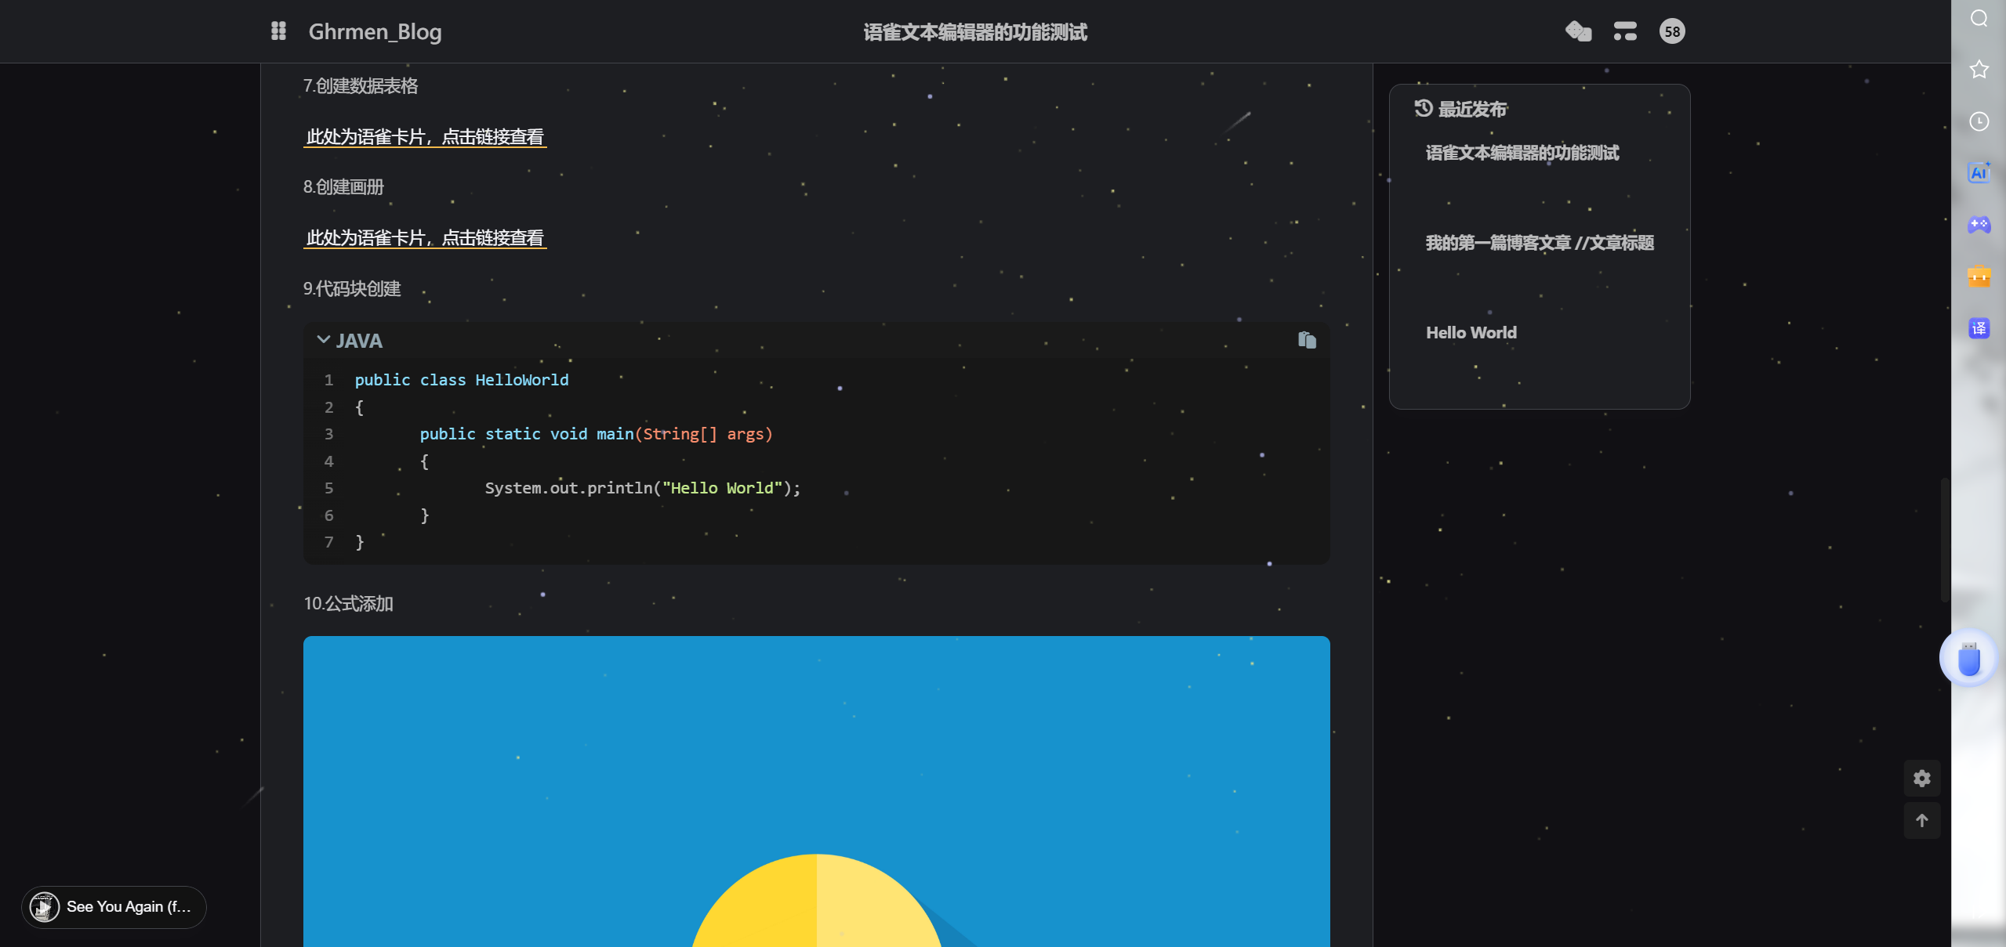The image size is (2006, 947).
Task: Click the back-to-top arrow button
Action: pos(1921,820)
